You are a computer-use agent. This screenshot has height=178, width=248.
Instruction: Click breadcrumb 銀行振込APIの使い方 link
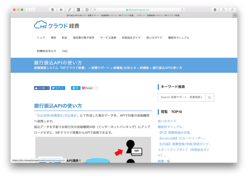[x=167, y=68]
